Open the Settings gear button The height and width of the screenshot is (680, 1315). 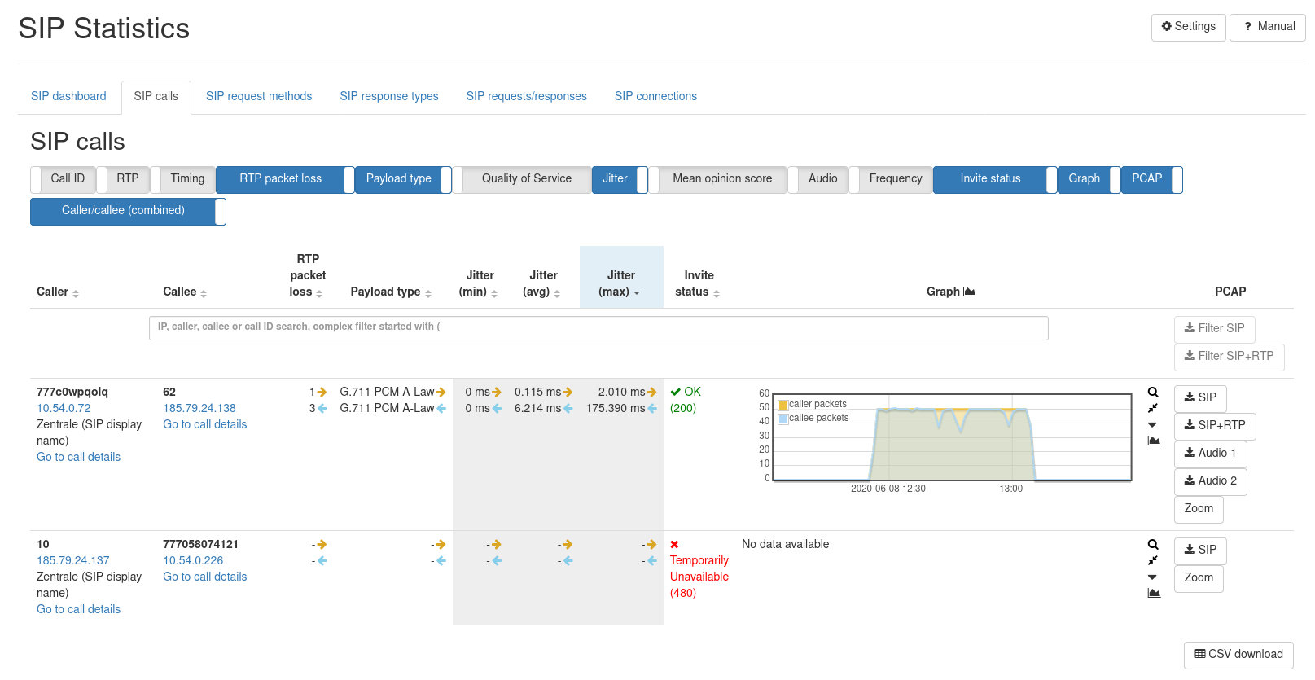[x=1188, y=27]
